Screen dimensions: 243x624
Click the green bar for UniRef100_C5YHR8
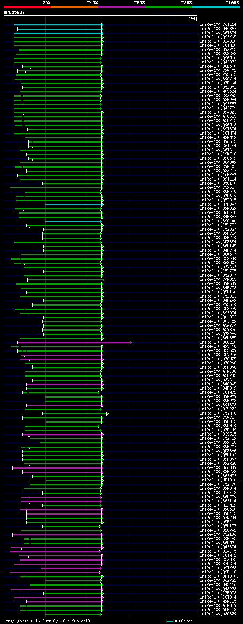pyautogui.click(x=75, y=413)
